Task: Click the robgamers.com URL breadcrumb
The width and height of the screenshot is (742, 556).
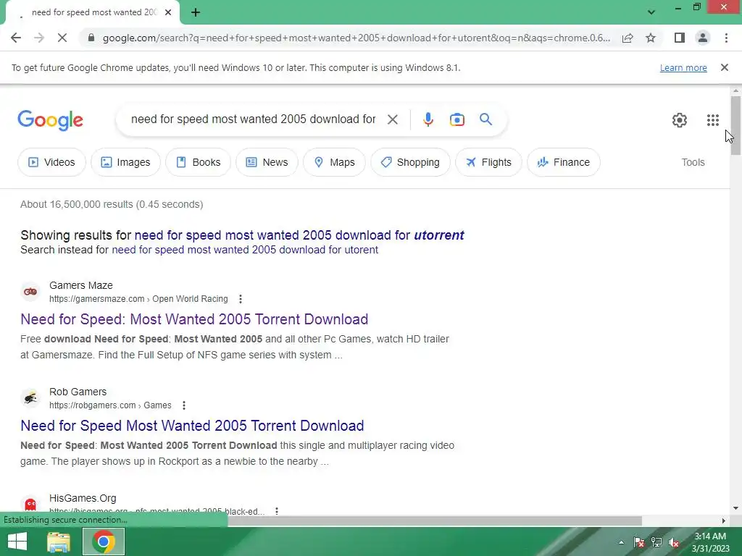Action: click(x=110, y=405)
